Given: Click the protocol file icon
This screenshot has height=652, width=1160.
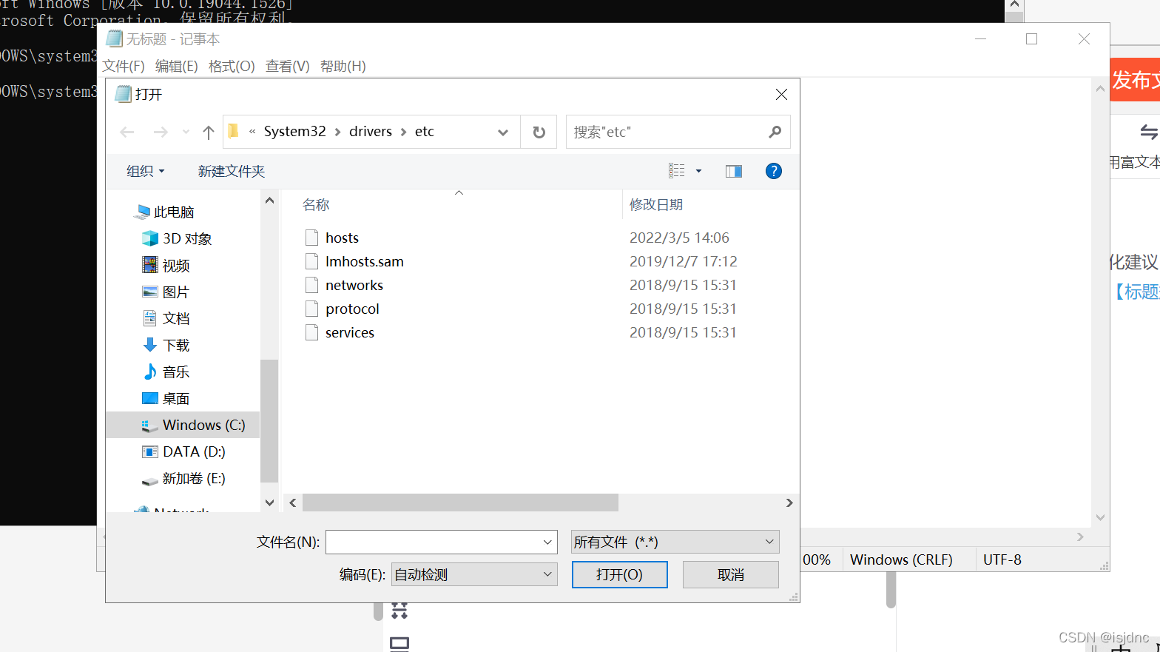Looking at the screenshot, I should coord(312,309).
